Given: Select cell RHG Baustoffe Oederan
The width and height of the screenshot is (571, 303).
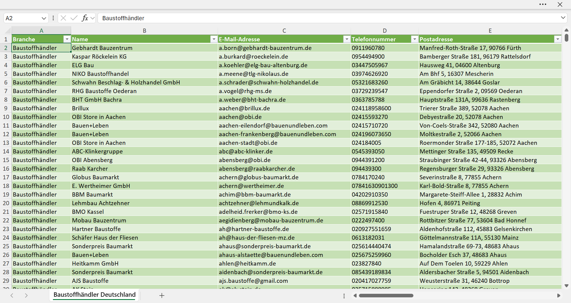Looking at the screenshot, I should click(x=145, y=91).
